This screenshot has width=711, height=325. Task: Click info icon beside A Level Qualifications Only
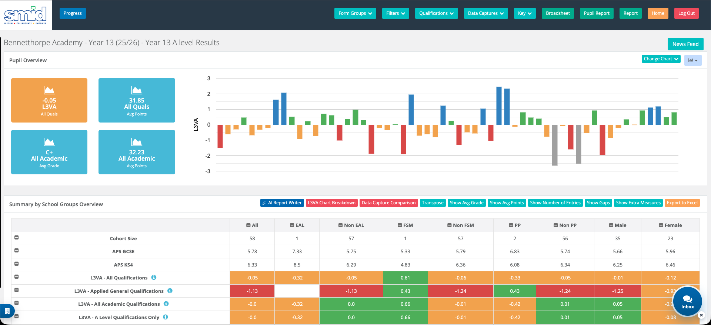[x=166, y=317]
